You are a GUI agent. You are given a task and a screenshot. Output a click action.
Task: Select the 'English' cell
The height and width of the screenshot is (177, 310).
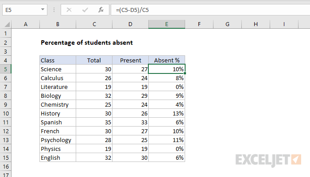click(58, 158)
